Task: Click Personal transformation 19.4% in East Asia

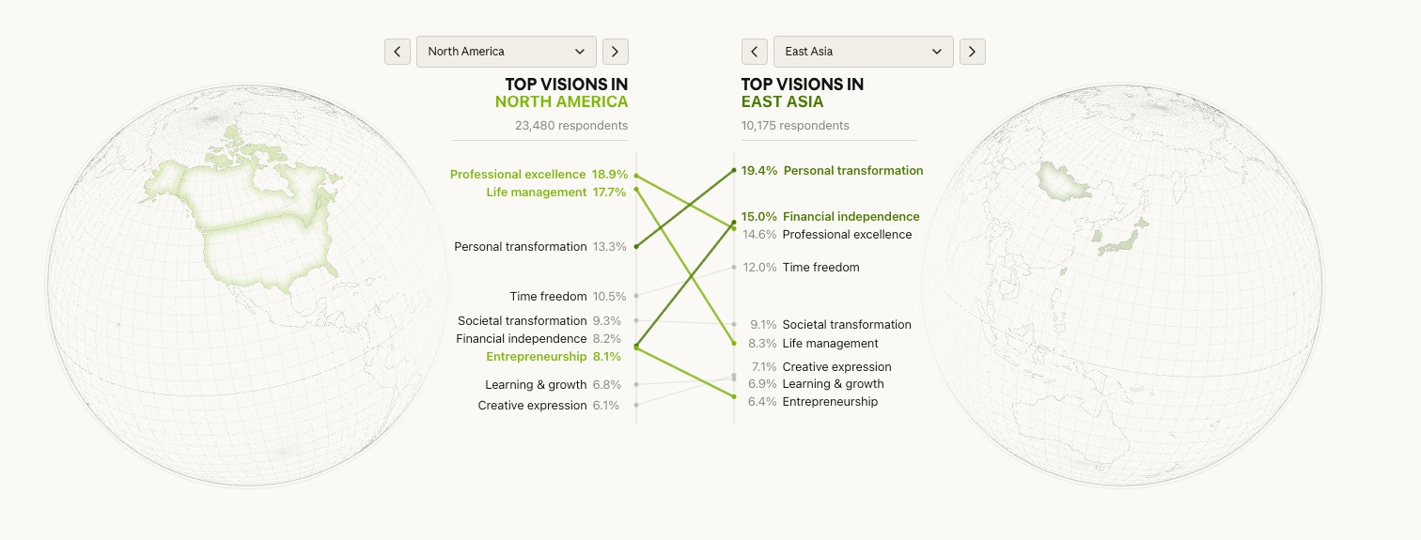Action: (833, 171)
